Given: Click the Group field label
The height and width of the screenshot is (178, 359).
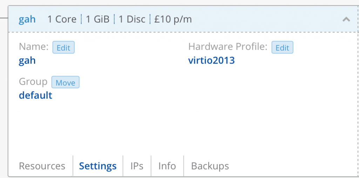Looking at the screenshot, I should (33, 82).
